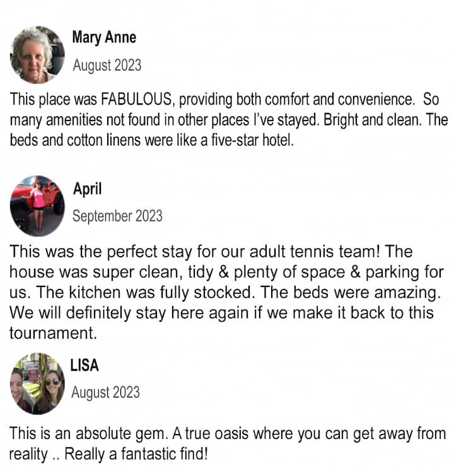Click the LISA reviewer name

click(x=84, y=366)
